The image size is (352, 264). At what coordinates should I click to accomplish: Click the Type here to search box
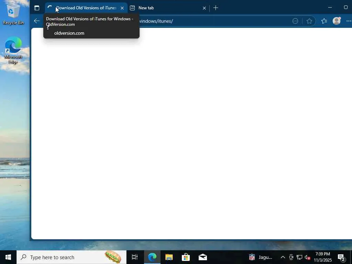point(71,257)
